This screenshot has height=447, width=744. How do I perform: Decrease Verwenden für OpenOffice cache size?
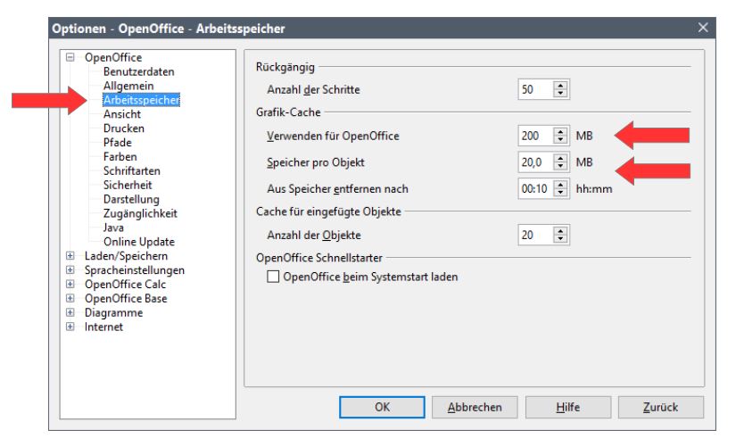pyautogui.click(x=560, y=139)
